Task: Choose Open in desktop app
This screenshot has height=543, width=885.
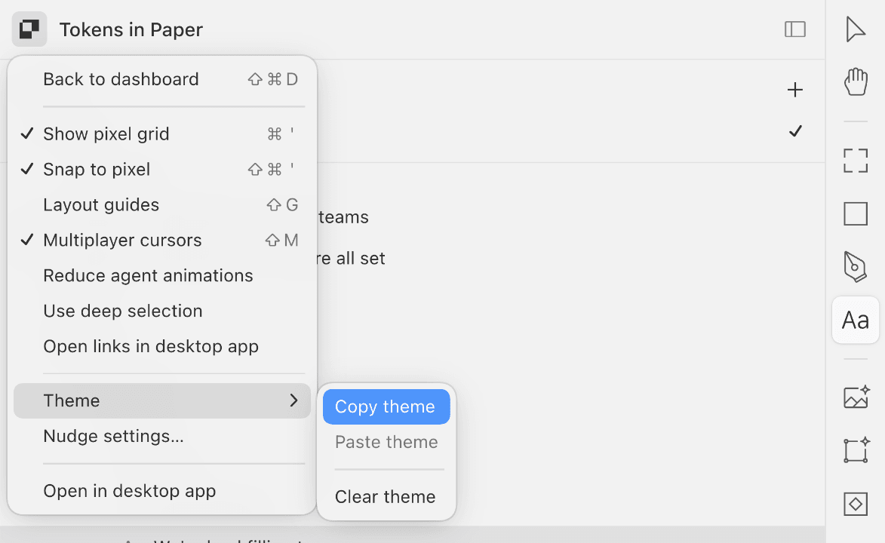Action: (162, 491)
